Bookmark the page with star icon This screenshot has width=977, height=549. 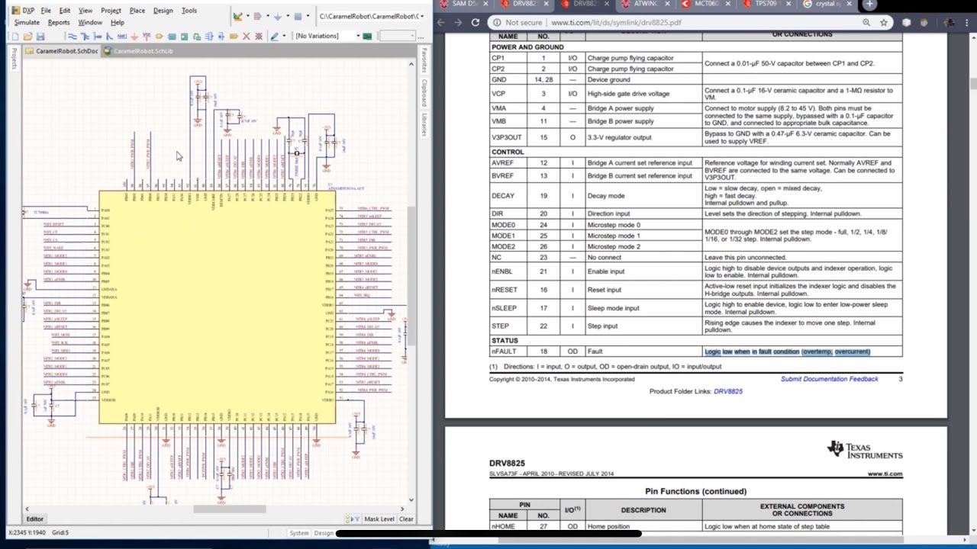884,23
